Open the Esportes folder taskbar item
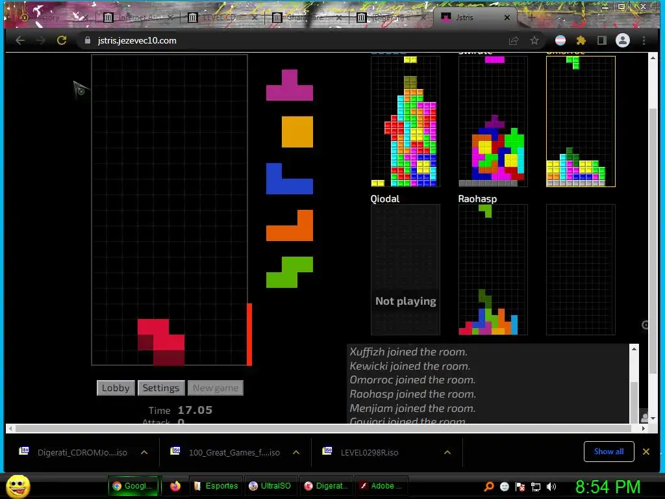 tap(216, 486)
